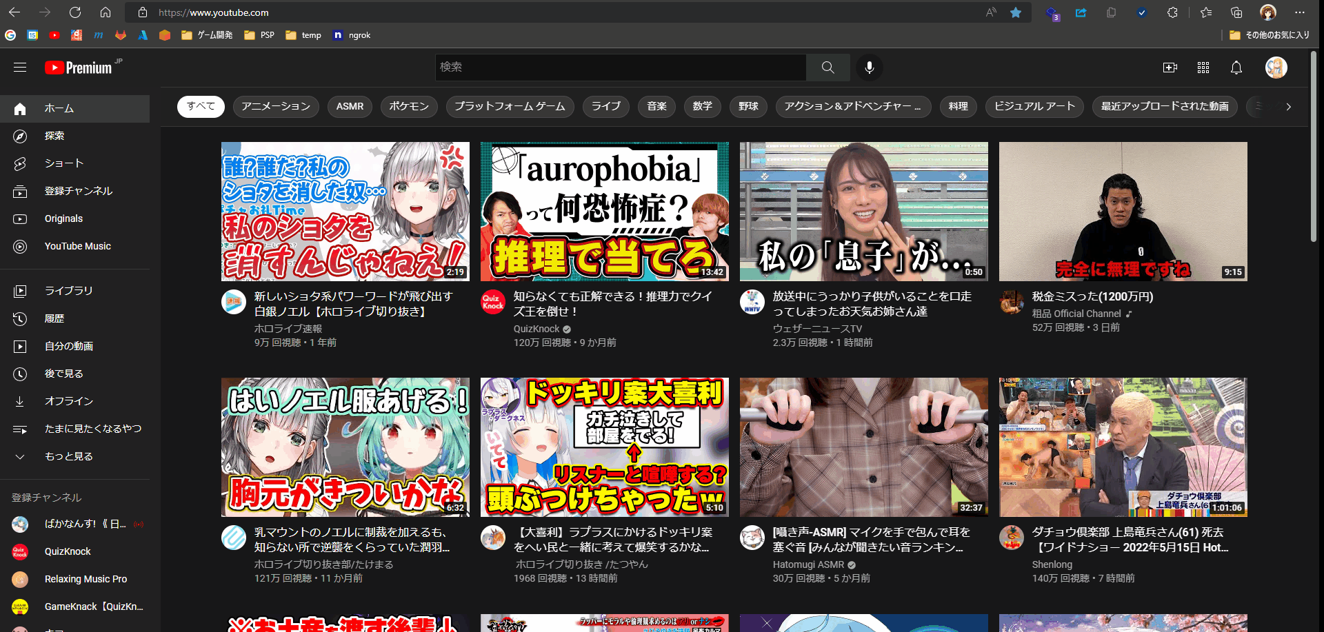Select 最近アップロードされた動画 chip

[1165, 107]
